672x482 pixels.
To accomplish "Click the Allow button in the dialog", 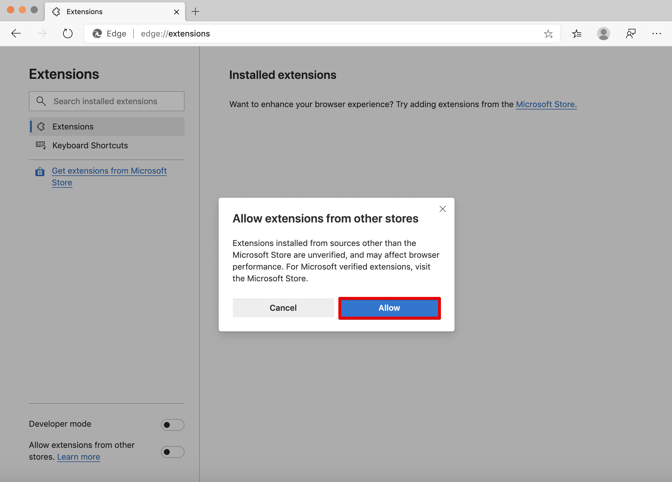I will pyautogui.click(x=389, y=308).
